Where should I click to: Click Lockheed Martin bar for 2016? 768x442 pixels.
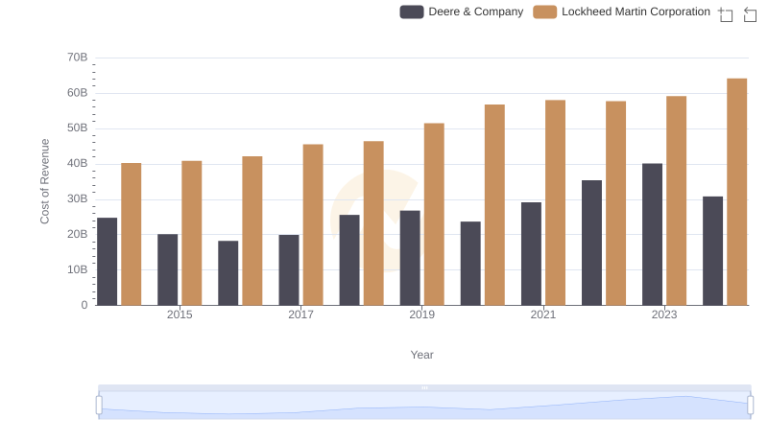pyautogui.click(x=252, y=231)
